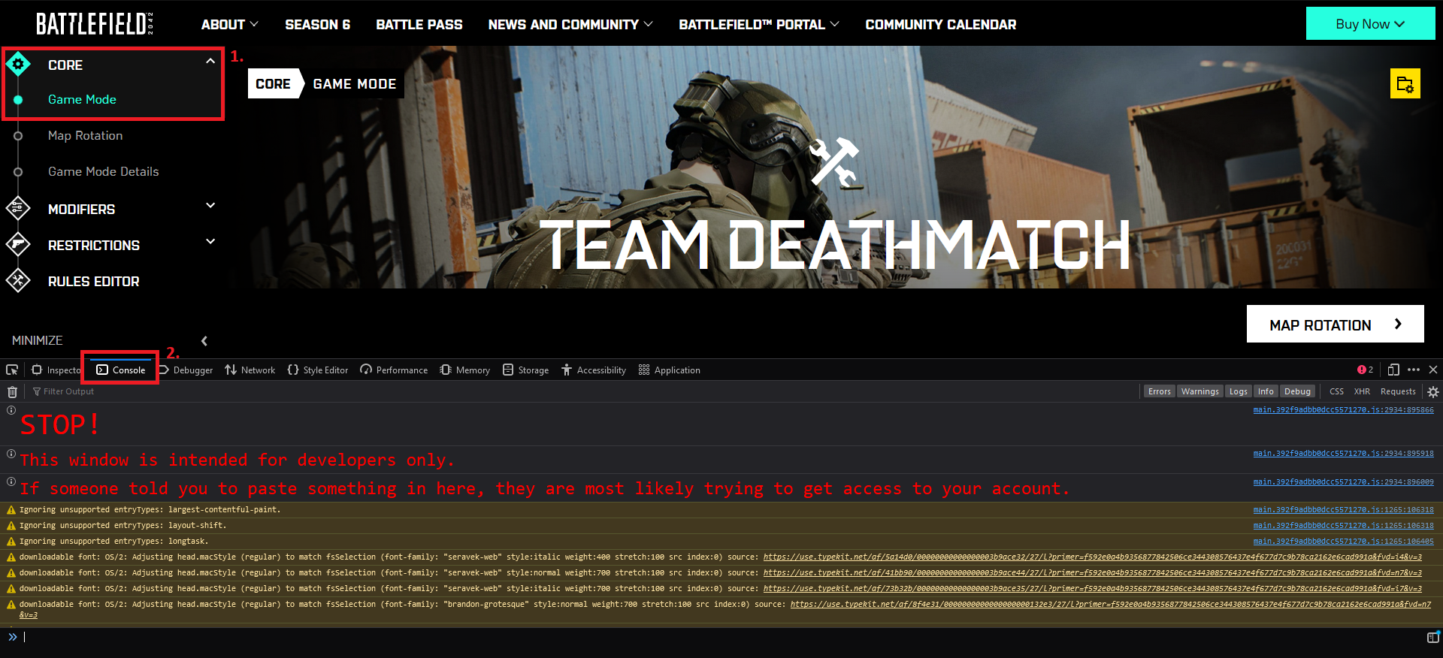Toggle split console sidebar icon
This screenshot has height=658, width=1443.
[x=1432, y=637]
